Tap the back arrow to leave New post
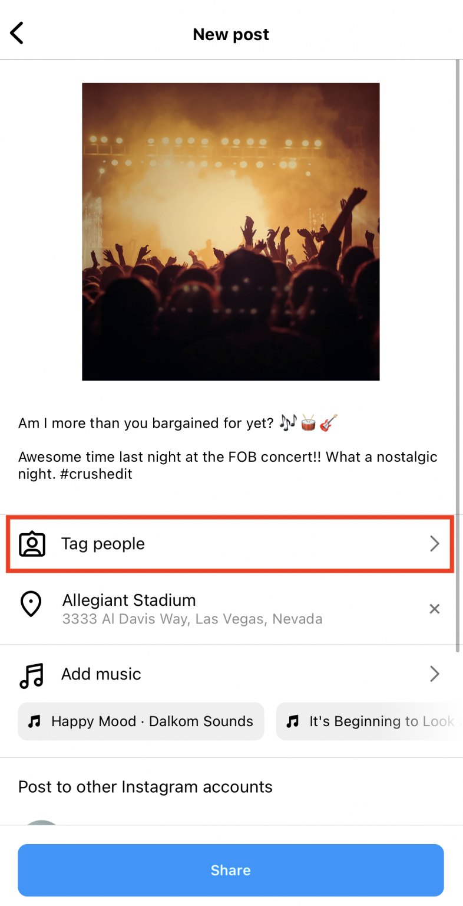This screenshot has height=906, width=463. pyautogui.click(x=16, y=33)
